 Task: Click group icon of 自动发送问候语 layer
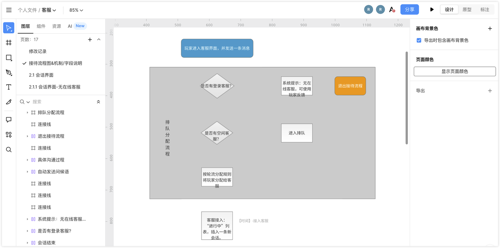tap(33, 172)
